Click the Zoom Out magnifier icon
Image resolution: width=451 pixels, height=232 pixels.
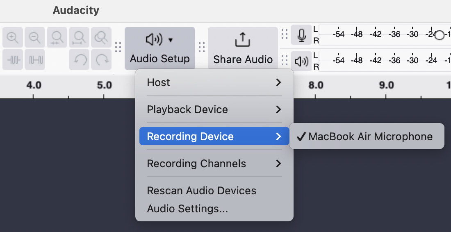click(35, 37)
